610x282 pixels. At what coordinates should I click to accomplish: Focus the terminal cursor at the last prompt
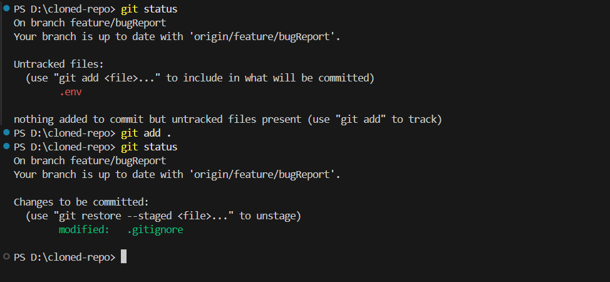tap(124, 257)
